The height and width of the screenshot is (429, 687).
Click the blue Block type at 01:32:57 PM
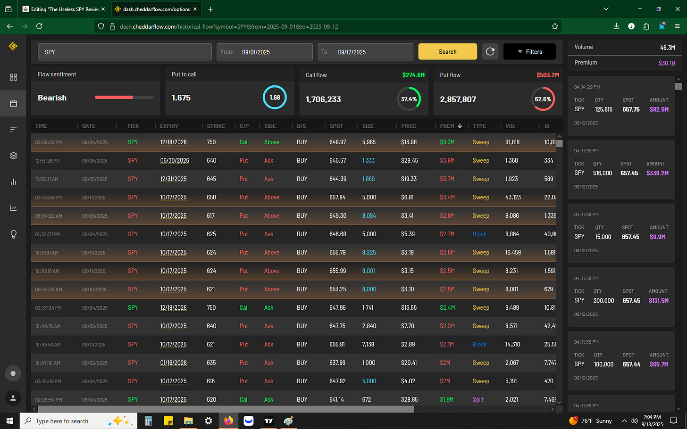479,234
